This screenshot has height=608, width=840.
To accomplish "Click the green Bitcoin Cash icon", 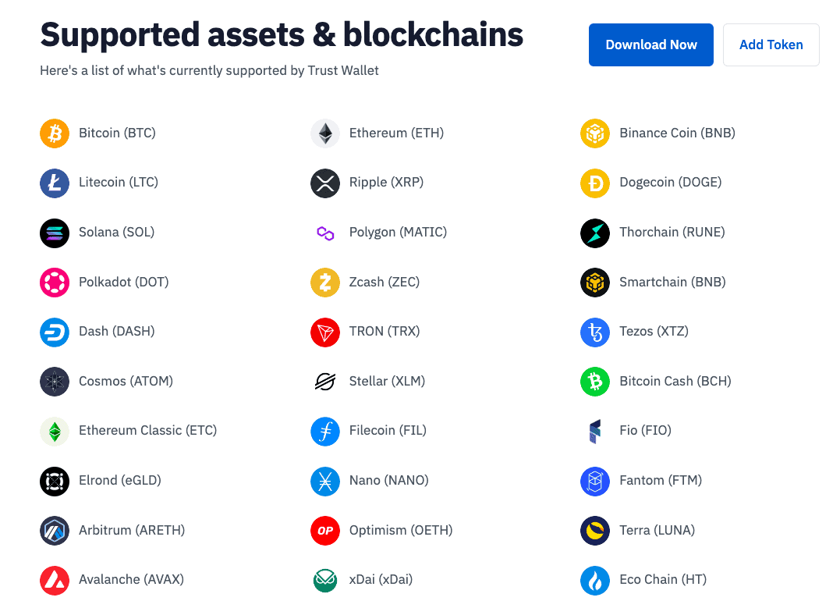I will pos(595,382).
